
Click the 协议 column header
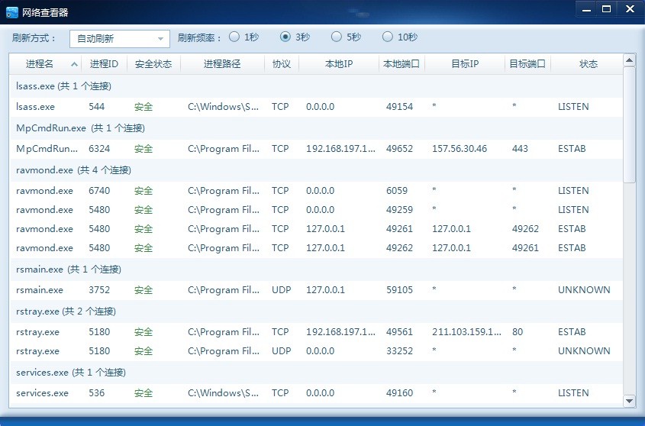point(282,64)
